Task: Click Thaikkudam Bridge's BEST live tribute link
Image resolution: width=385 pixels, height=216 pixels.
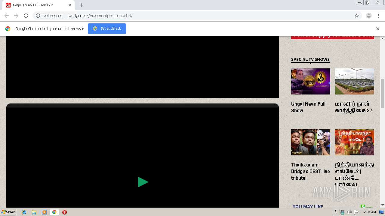Action: coord(310,171)
